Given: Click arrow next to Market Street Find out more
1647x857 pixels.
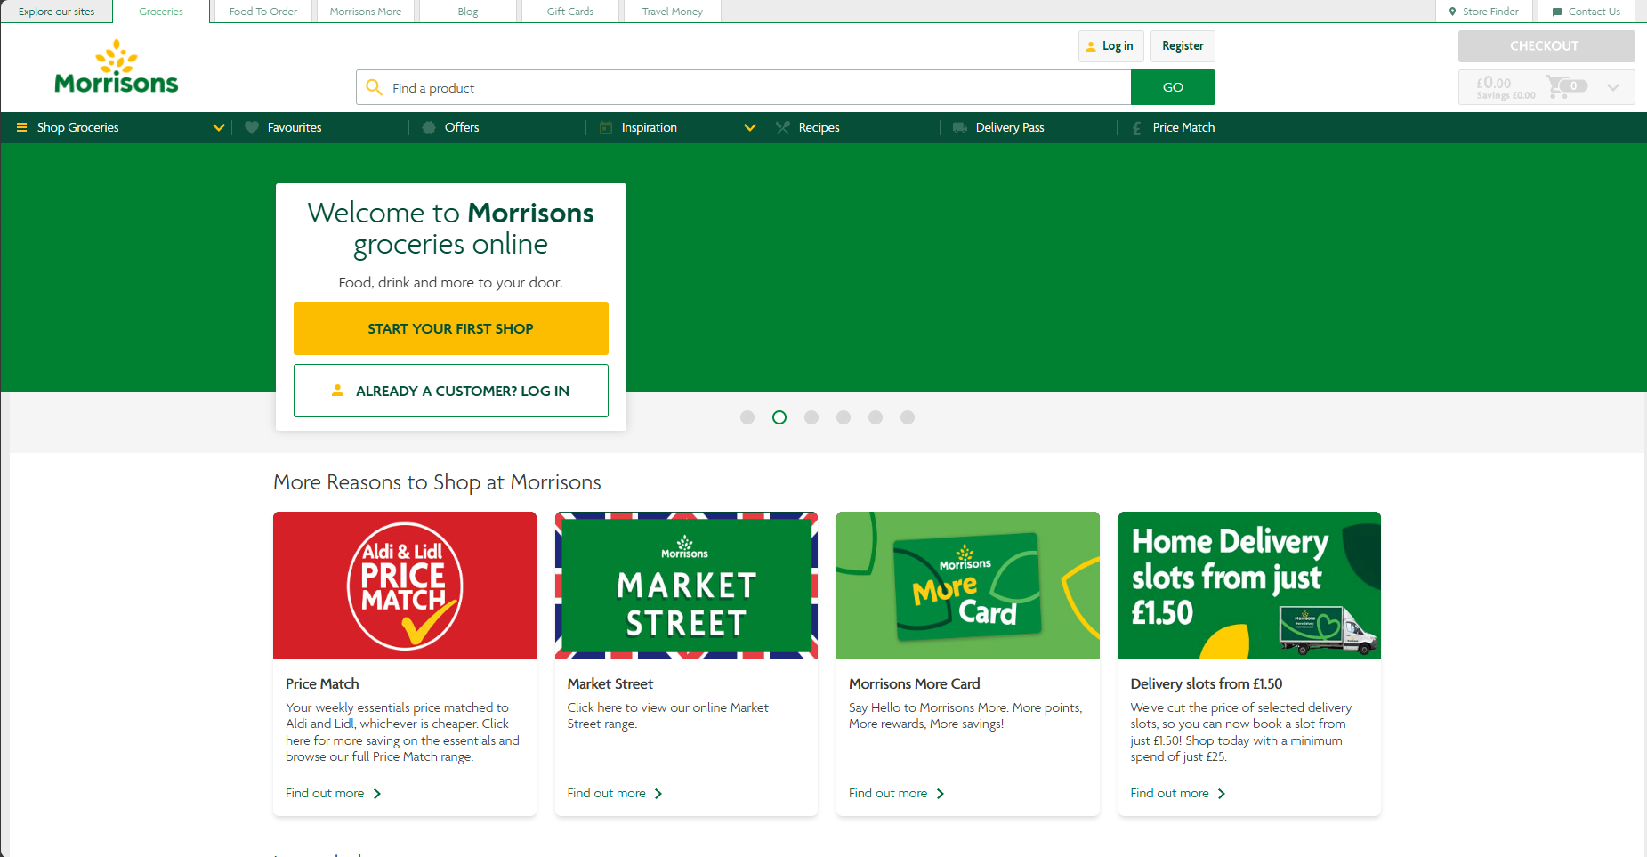Looking at the screenshot, I should click(x=658, y=794).
